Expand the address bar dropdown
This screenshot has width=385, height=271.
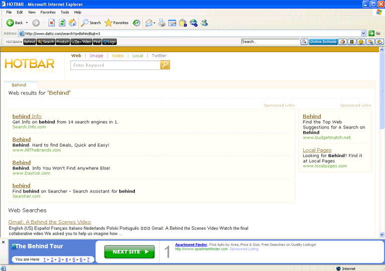(363, 33)
